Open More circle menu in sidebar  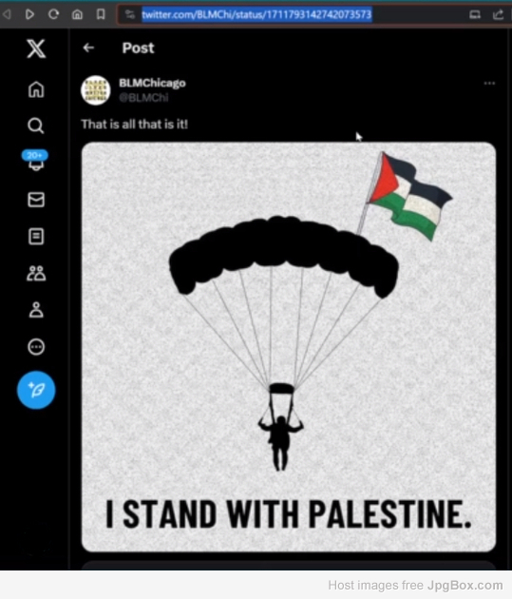(x=36, y=347)
